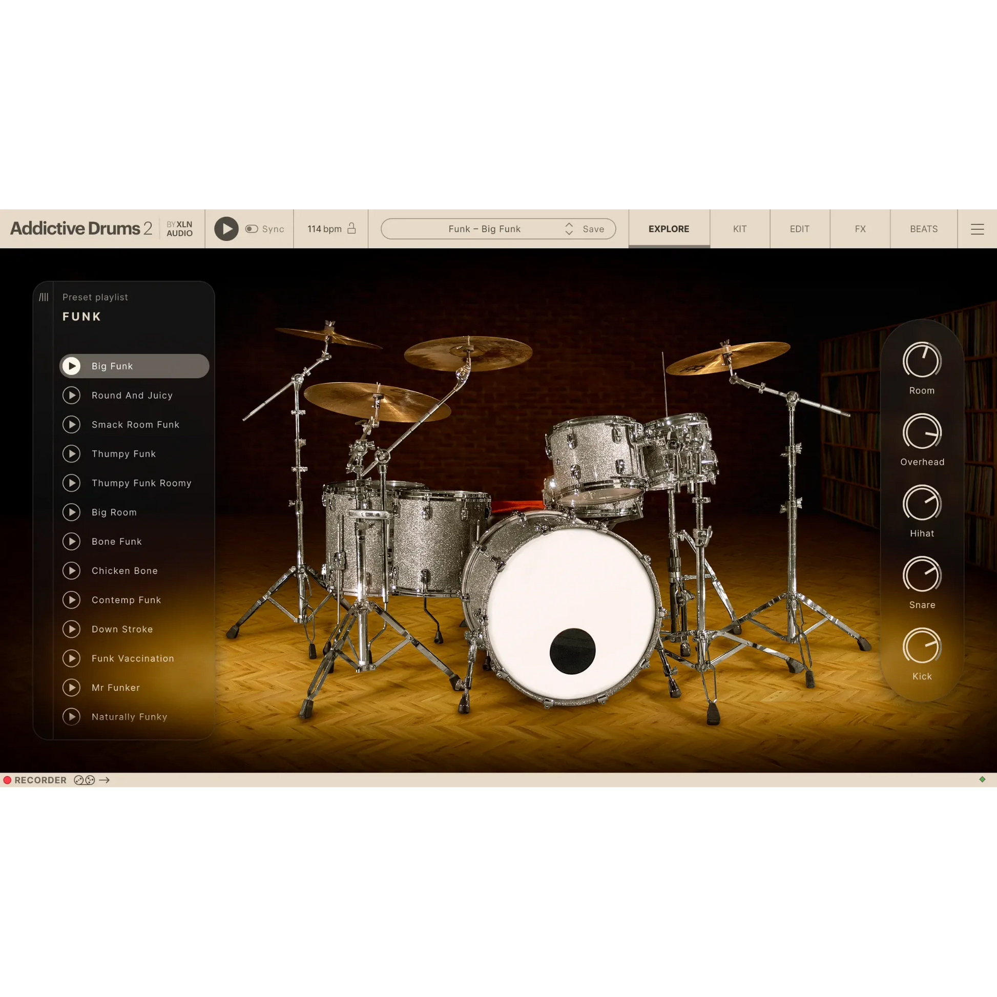Play the Funk Vaccination preset preview
997x997 pixels.
[x=72, y=658]
